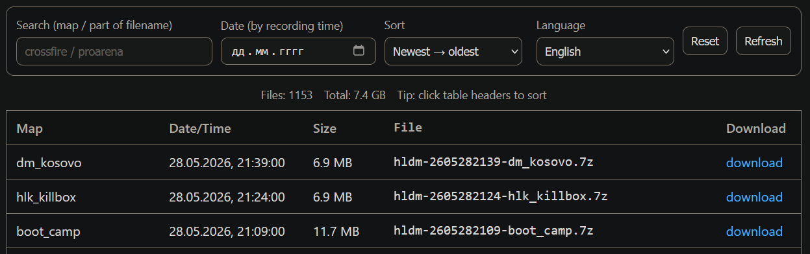This screenshot has width=810, height=254.
Task: Click the Sort label
Action: pos(394,25)
